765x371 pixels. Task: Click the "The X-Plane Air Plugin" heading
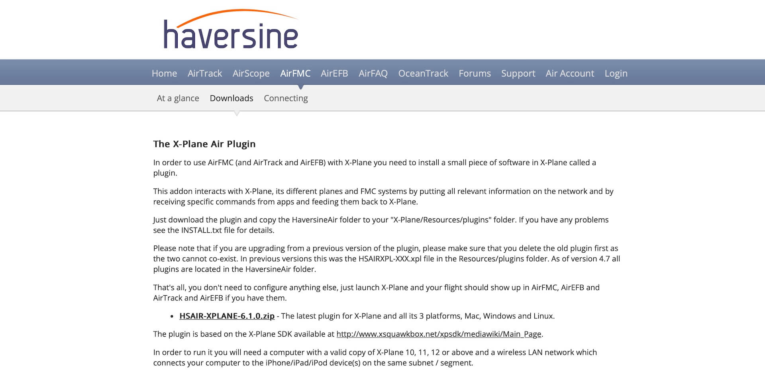click(204, 144)
